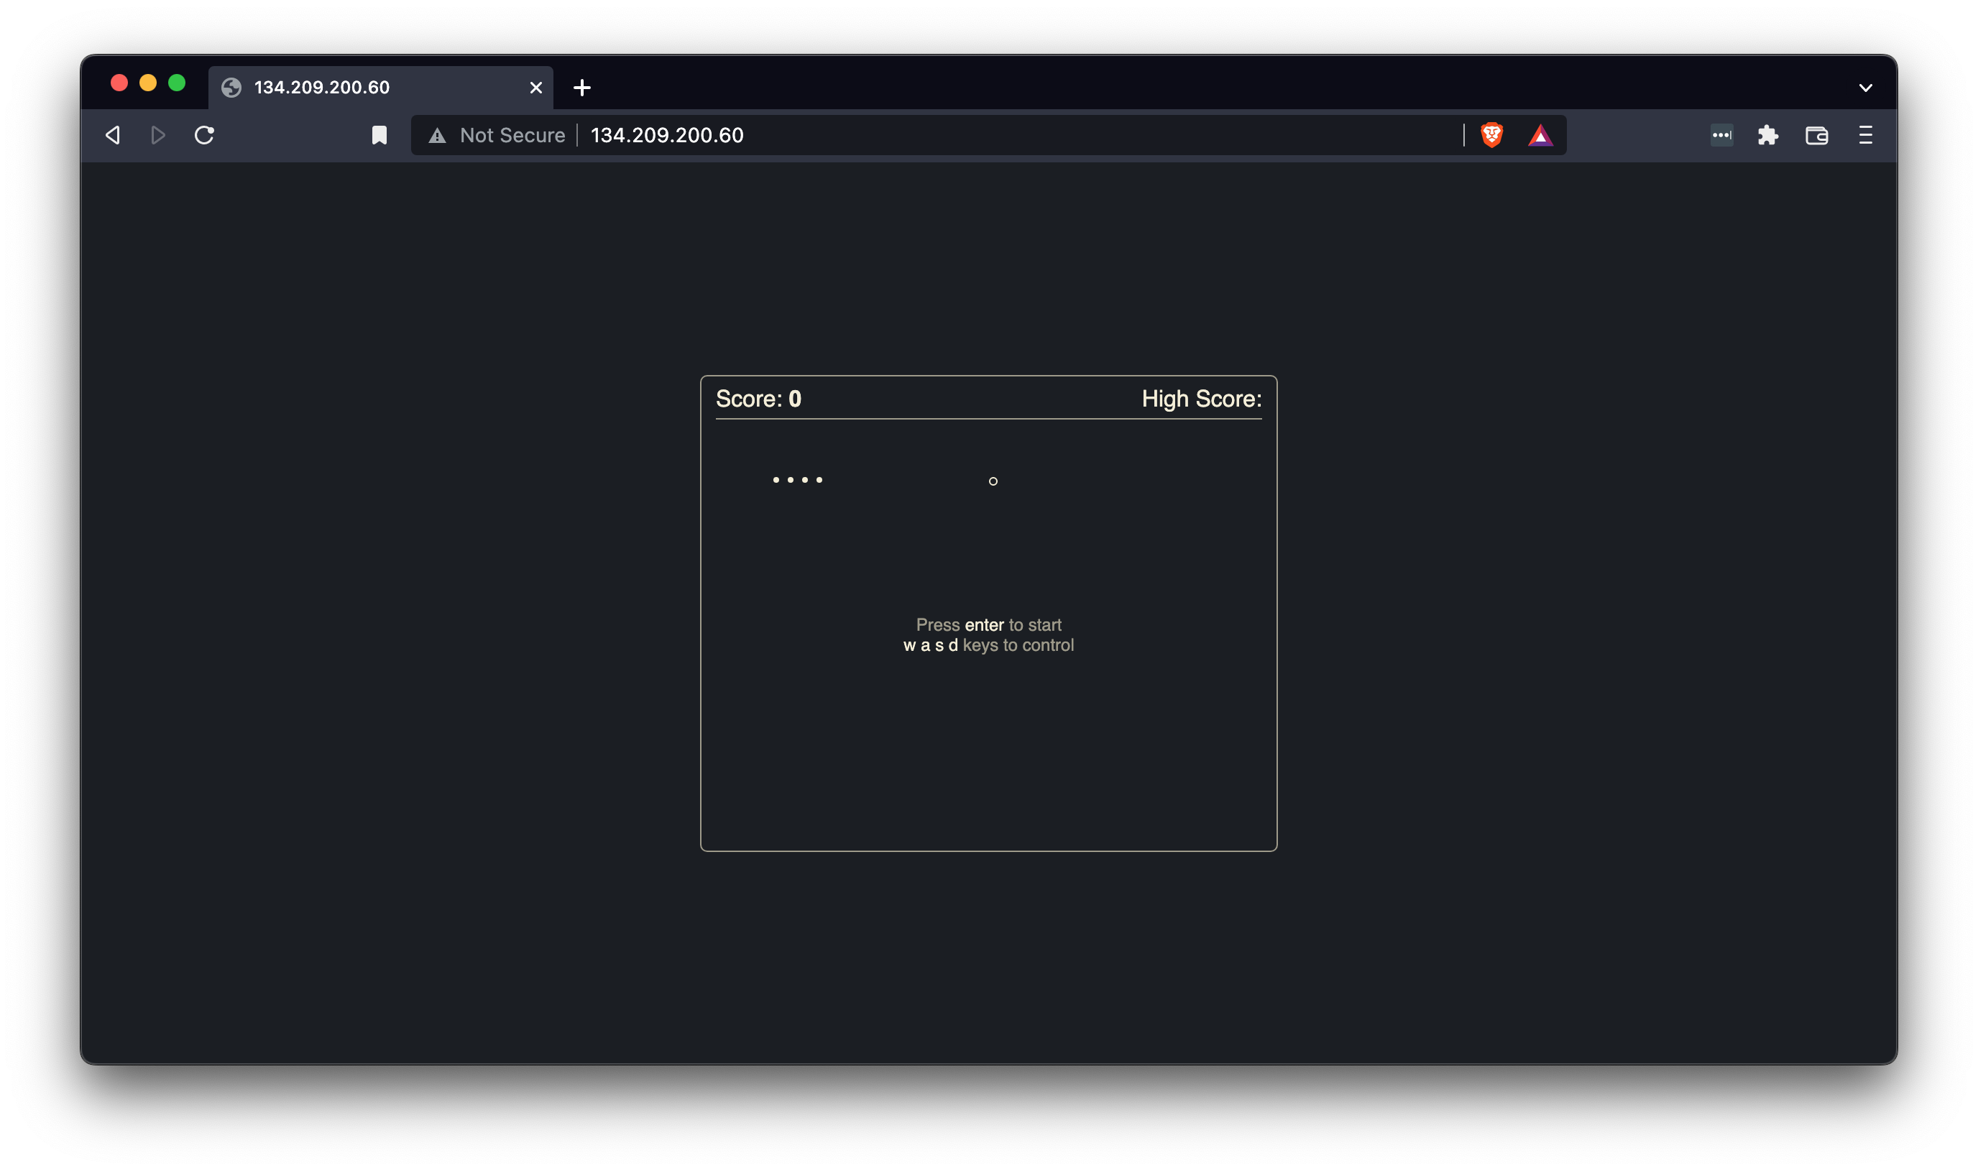Click the address bar URL

[667, 135]
